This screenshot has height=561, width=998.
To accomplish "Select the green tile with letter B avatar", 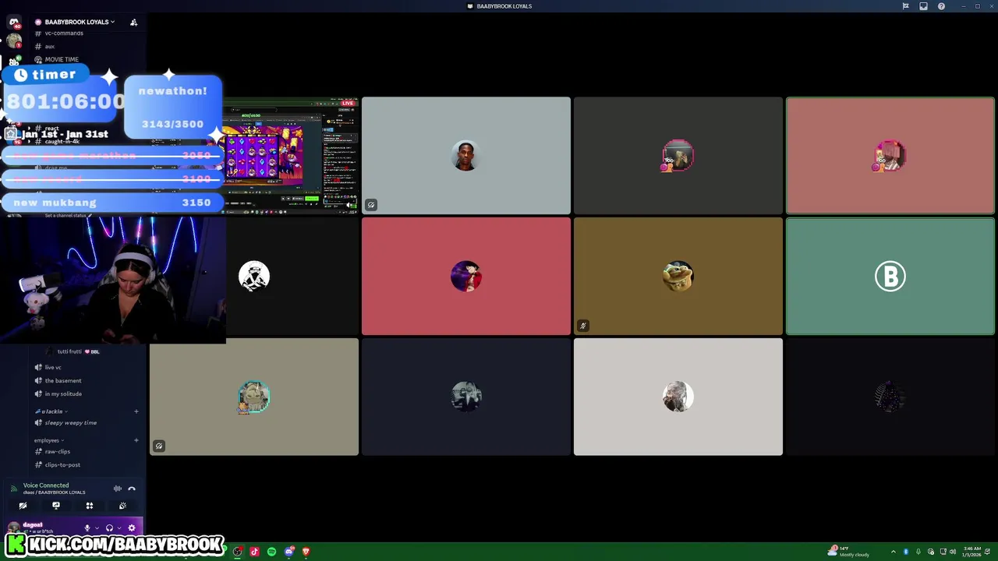I will 890,276.
